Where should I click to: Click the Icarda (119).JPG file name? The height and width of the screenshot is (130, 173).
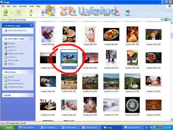coord(153,115)
